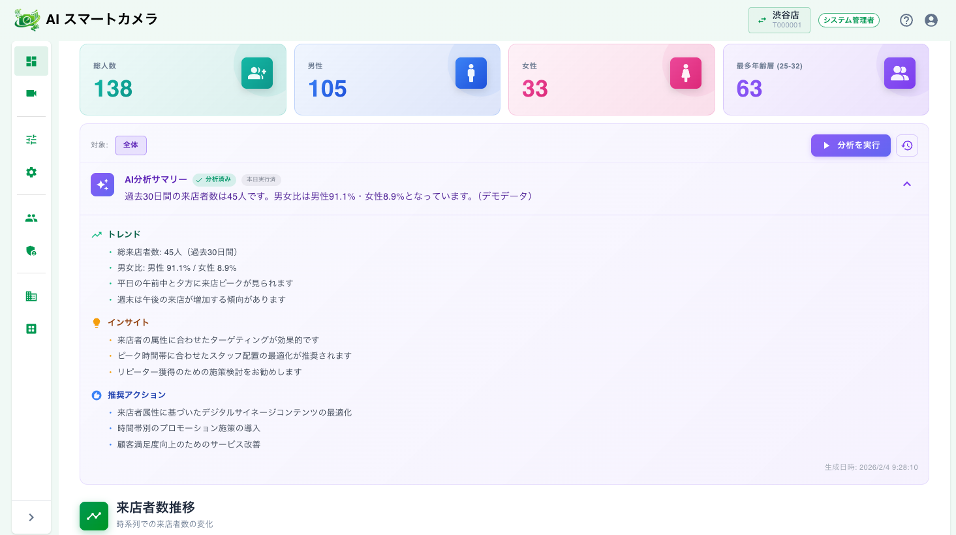Screen dimensions: 956x535
Task: Click the user account avatar icon
Action: [x=931, y=20]
